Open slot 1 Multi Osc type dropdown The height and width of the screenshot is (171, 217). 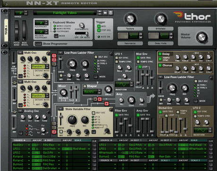pos(20,53)
